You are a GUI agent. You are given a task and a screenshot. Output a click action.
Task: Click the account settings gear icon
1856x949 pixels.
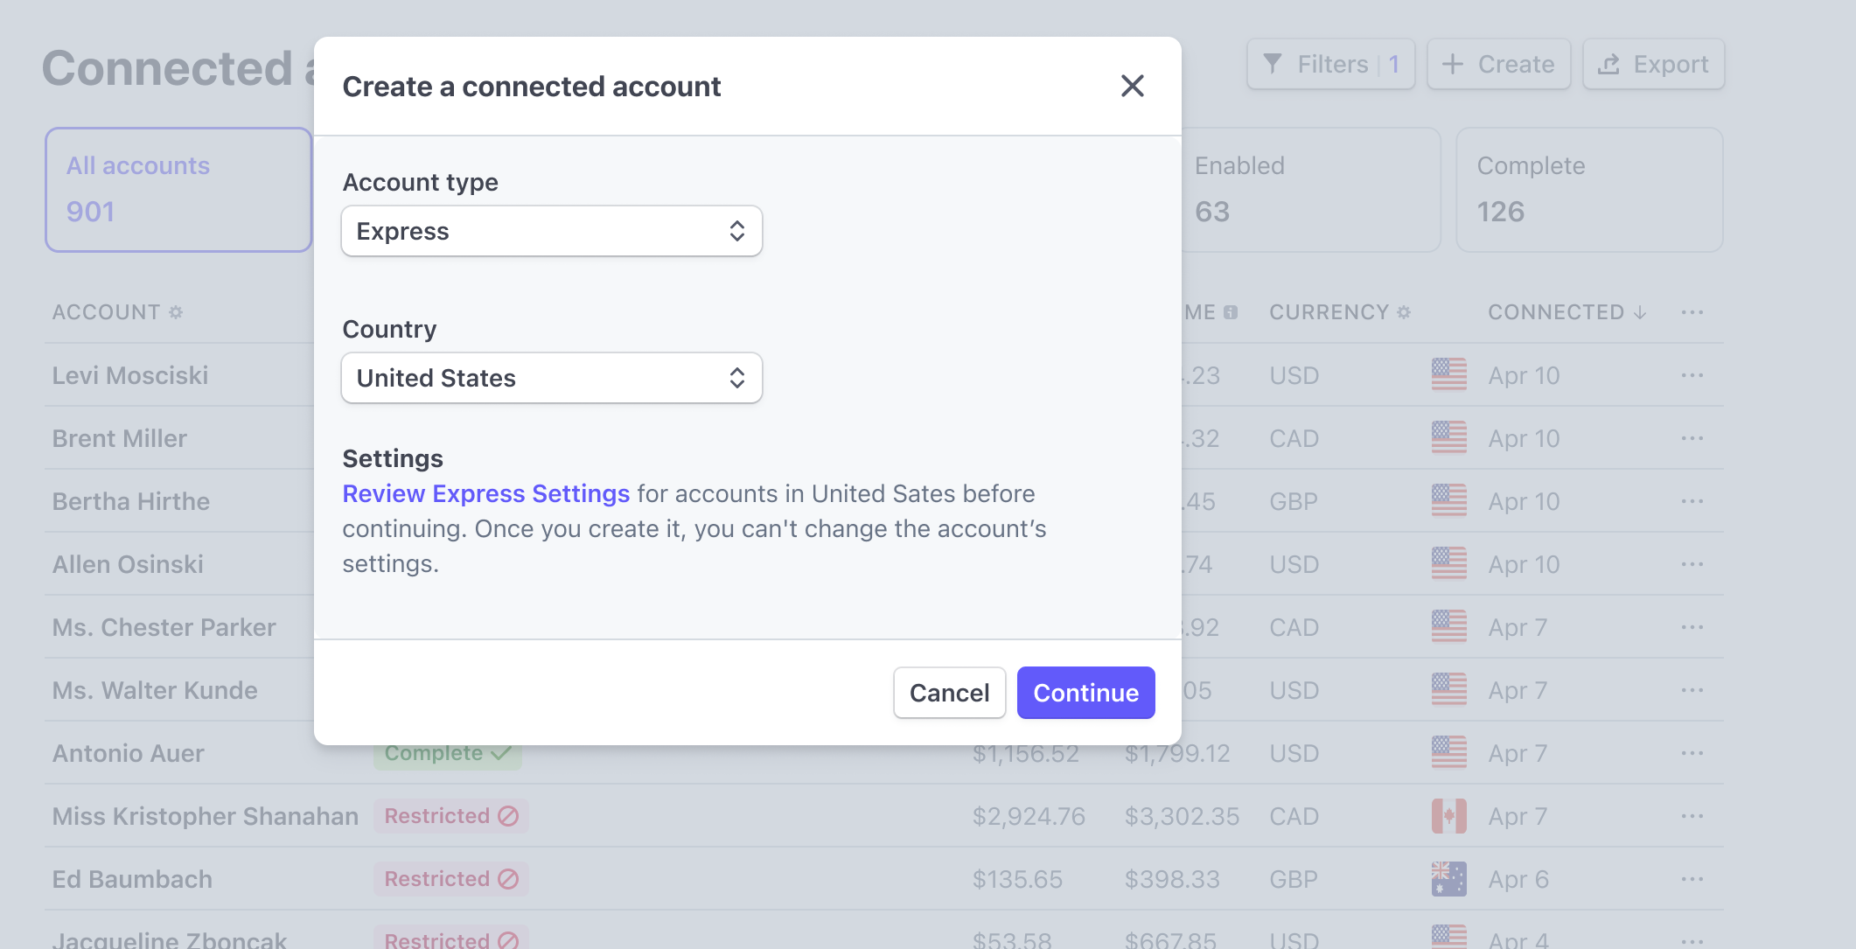click(181, 311)
